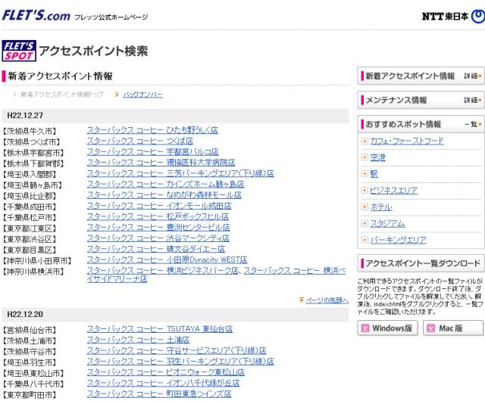Screen dimensions: 485x401
Task: Click the NTT East Japan logo
Action: point(453,17)
